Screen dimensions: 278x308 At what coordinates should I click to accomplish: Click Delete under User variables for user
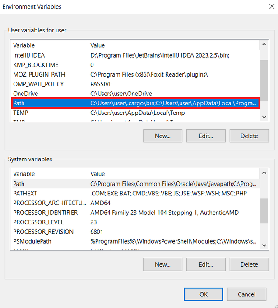pos(249,136)
